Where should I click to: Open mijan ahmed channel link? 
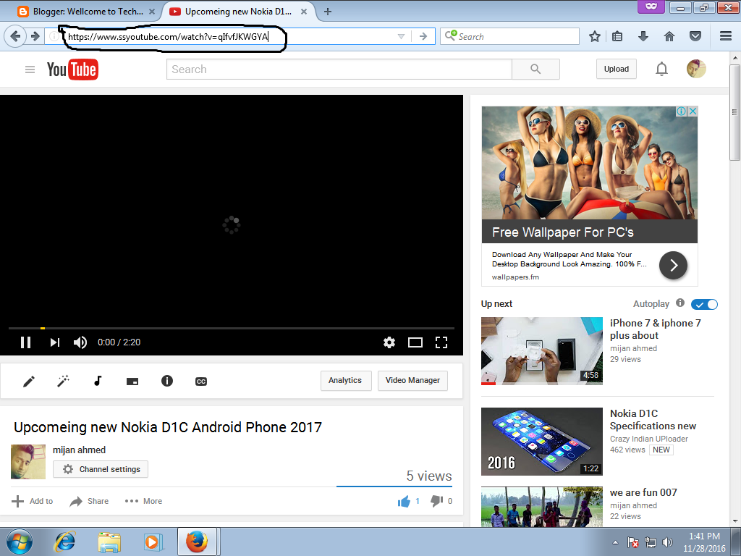(x=79, y=450)
